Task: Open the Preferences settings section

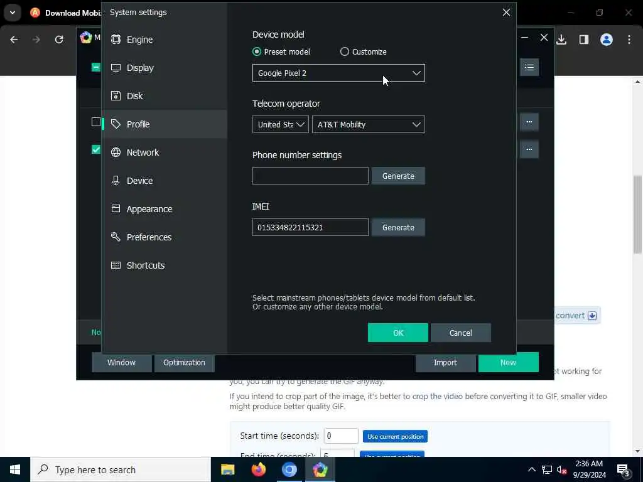Action: (165, 237)
